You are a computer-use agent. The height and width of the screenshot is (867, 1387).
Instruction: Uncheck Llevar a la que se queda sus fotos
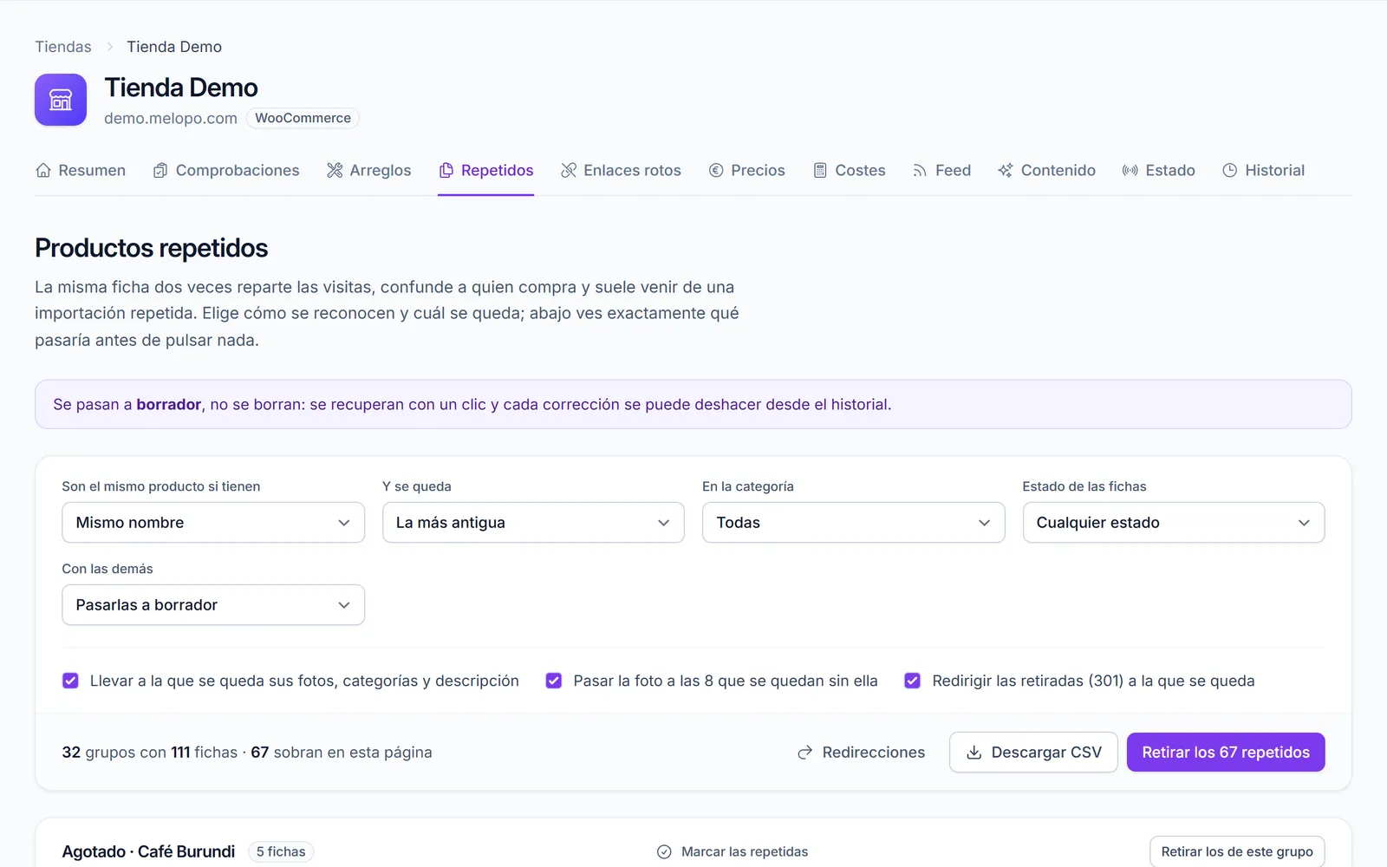[x=70, y=681]
